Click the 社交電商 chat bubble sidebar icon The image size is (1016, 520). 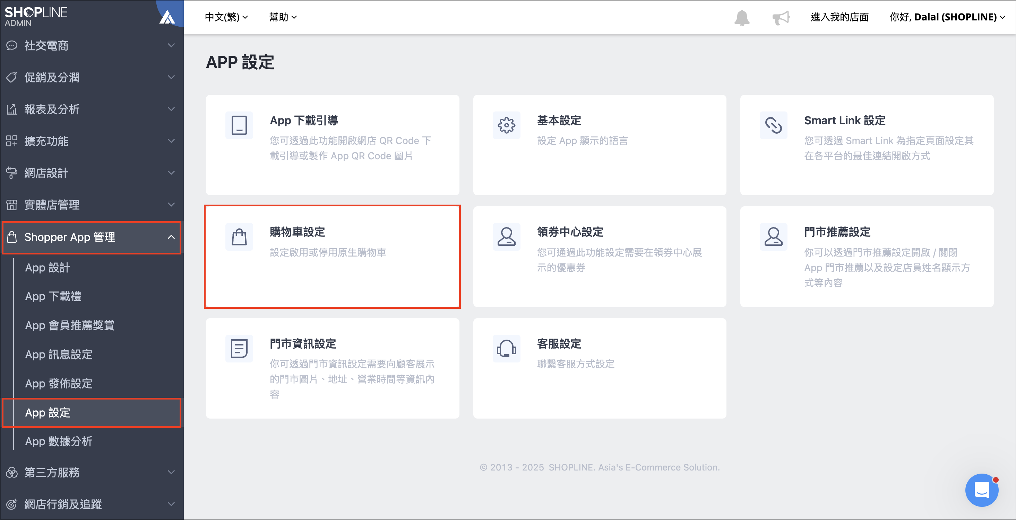point(12,45)
